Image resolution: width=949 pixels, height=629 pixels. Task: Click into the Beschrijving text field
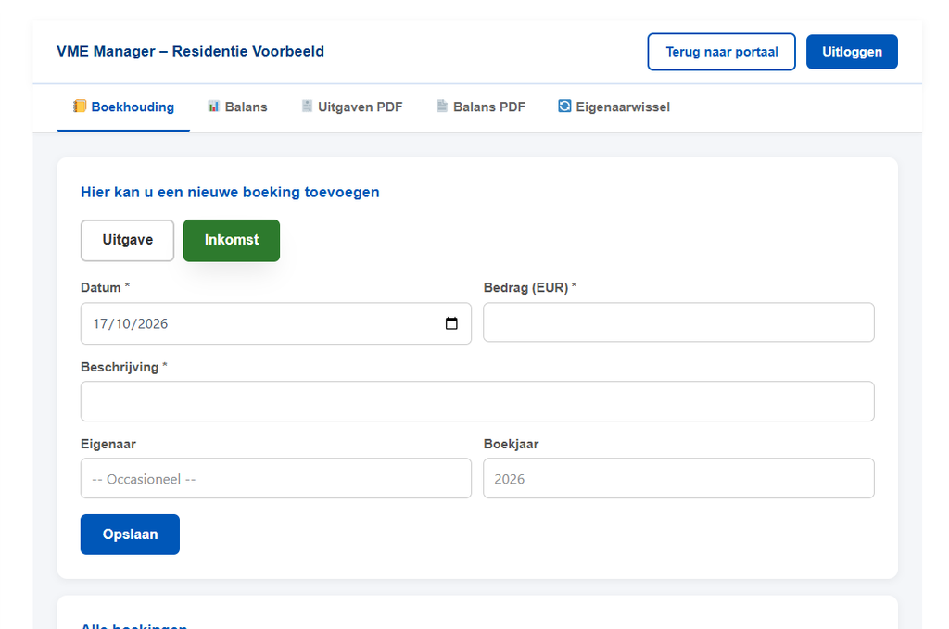tap(477, 401)
